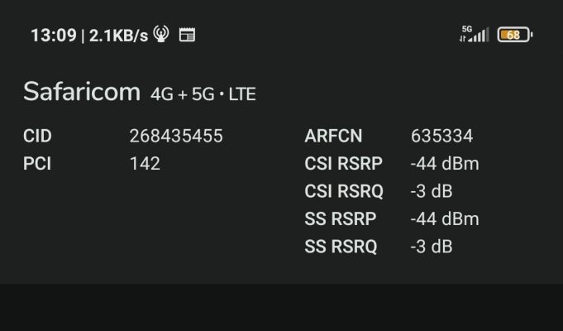563x331 pixels.
Task: Tap the 5G signal strength icon
Action: 474,34
